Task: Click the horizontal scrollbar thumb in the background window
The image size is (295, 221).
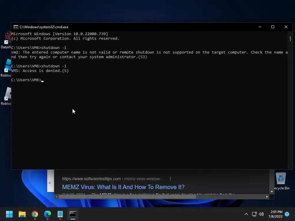Action: 127,197
